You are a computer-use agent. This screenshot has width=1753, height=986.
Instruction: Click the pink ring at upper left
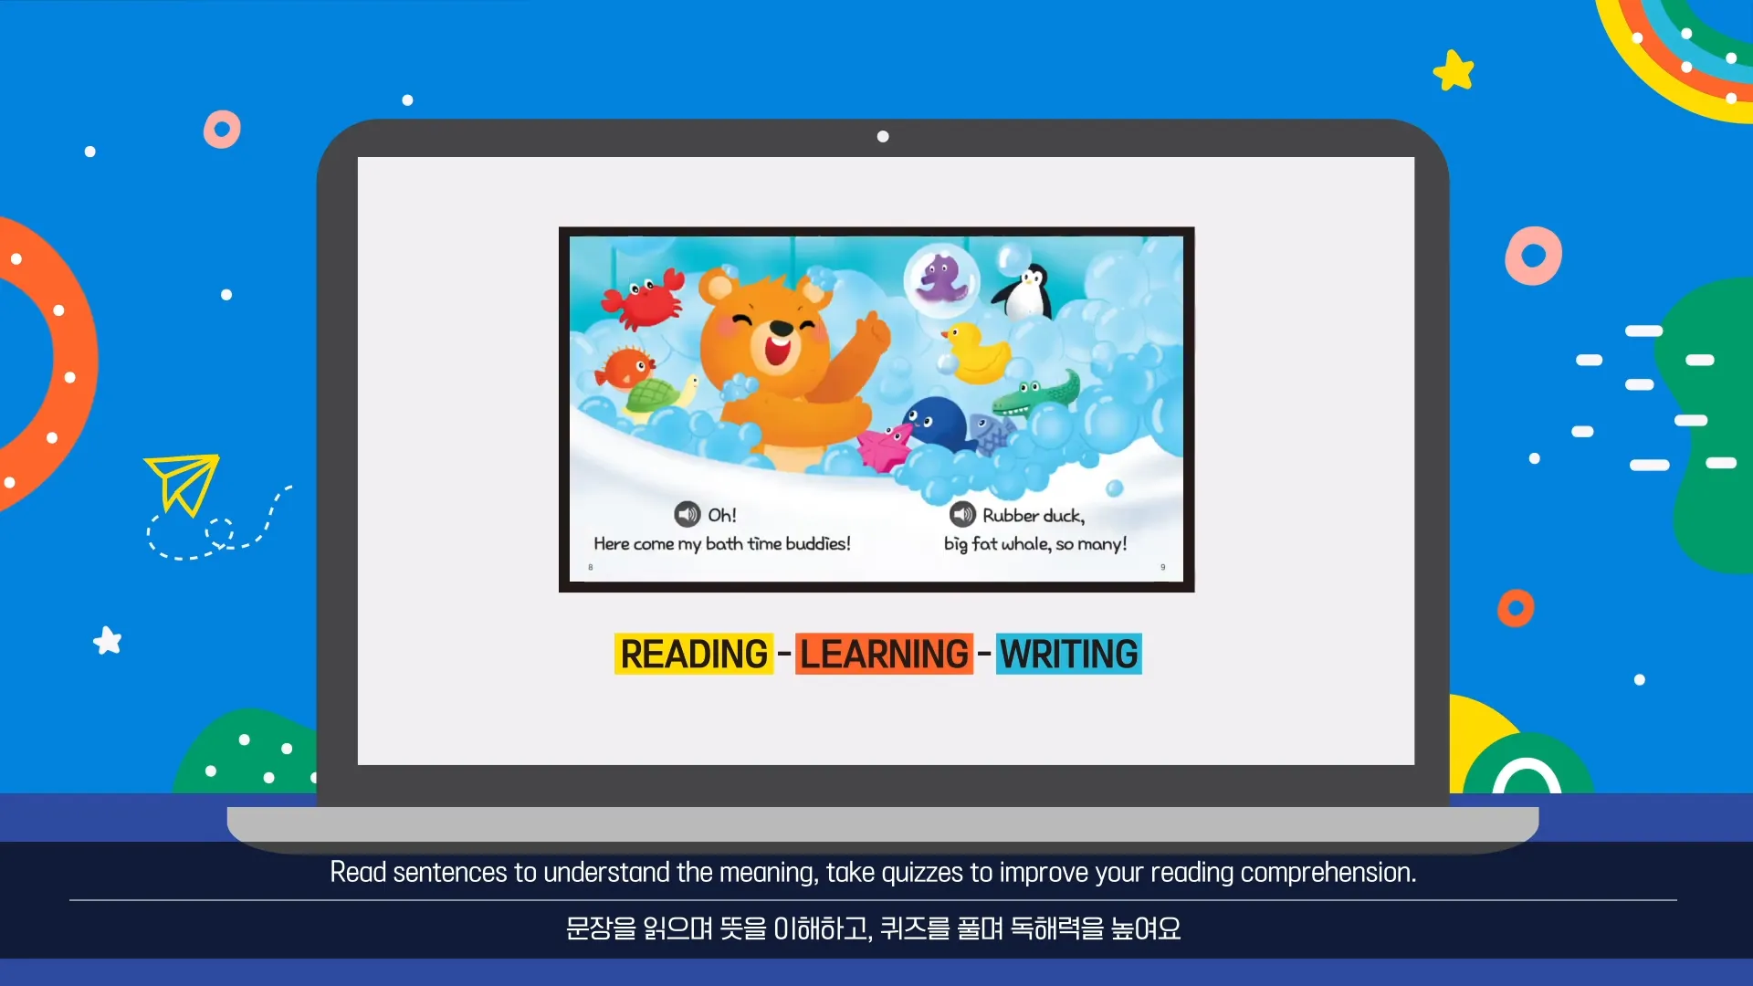click(x=222, y=129)
